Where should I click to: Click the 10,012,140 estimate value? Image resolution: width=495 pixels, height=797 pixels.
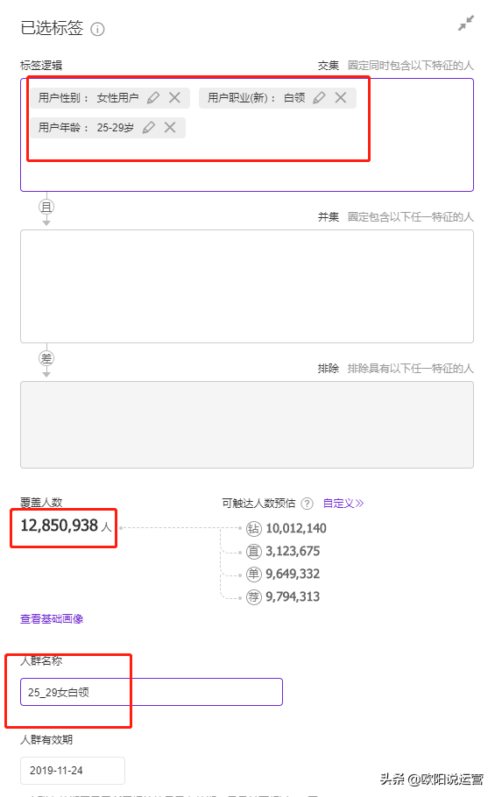tap(296, 529)
